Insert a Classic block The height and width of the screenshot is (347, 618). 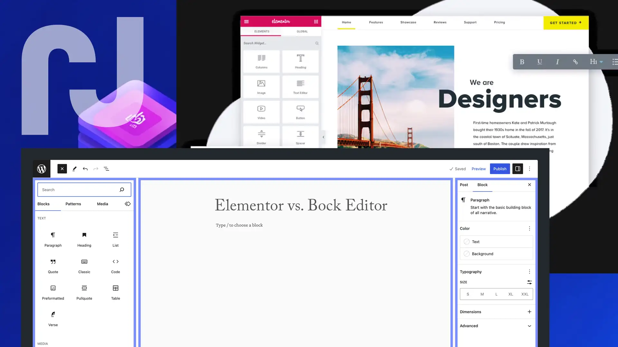[84, 266]
